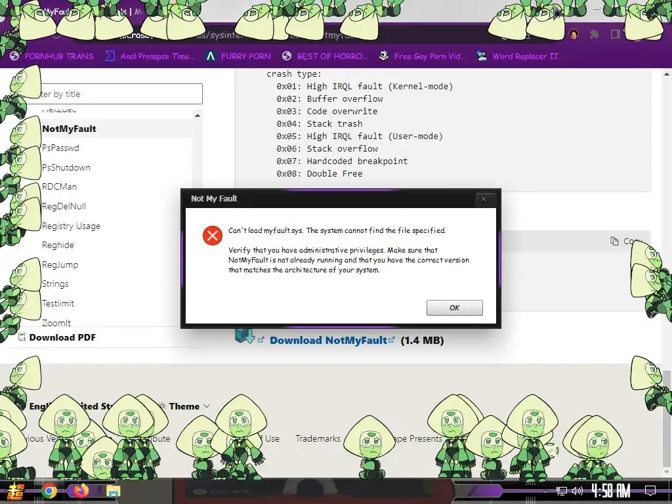
Task: Toggle the browser side panel icon
Action: coord(616,34)
